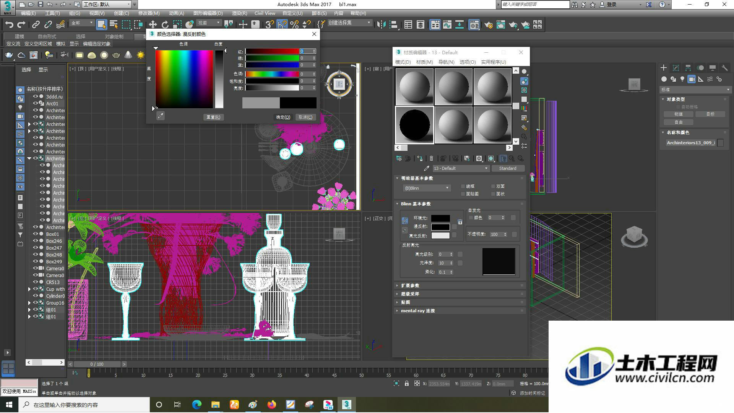
Task: Open the Modify tab in command panel
Action: [x=676, y=68]
